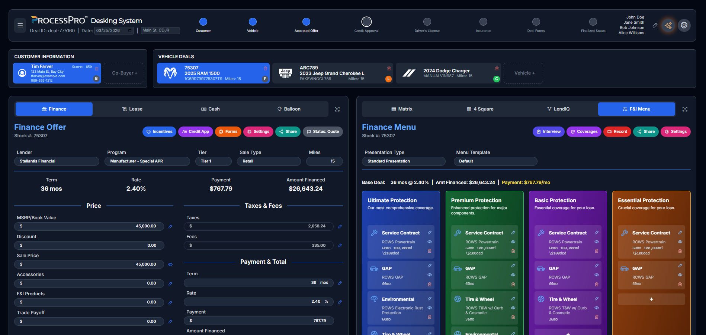Click the Incentives button
The height and width of the screenshot is (335, 706).
(159, 132)
